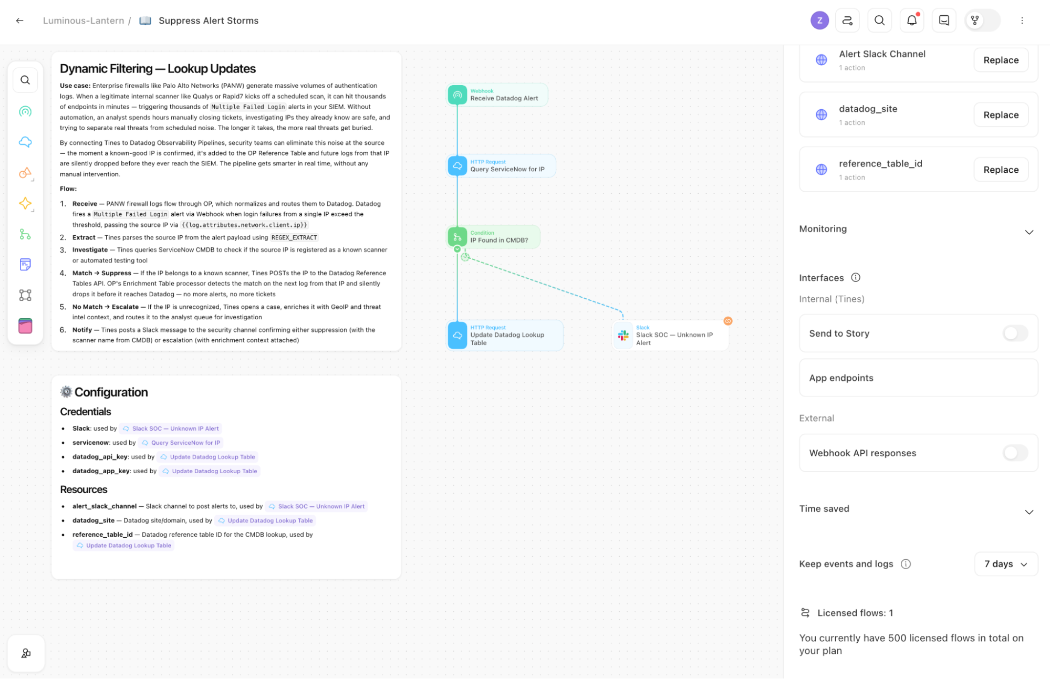Open the story flows icon in header
The width and height of the screenshot is (1050, 679).
click(847, 20)
